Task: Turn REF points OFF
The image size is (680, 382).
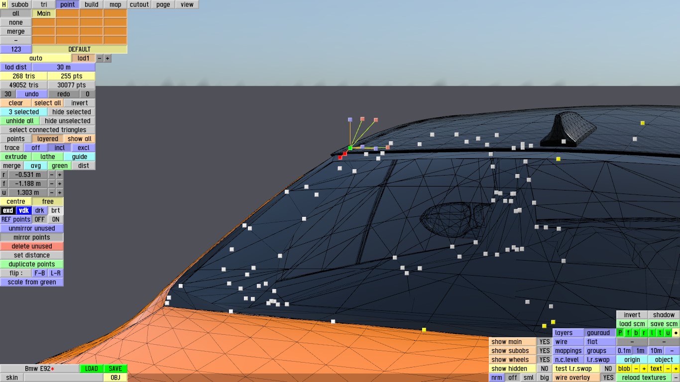Action: coord(40,219)
